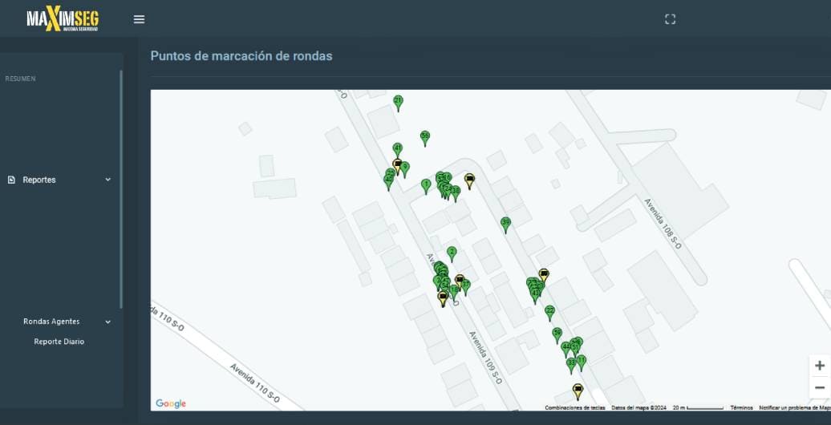Zoom in the map with plus
831x425 pixels.
coord(819,365)
